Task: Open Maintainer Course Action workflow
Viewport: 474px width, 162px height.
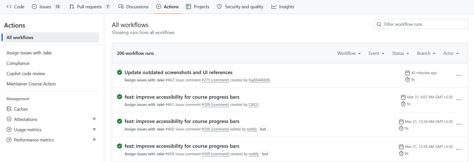Action: [x=31, y=84]
